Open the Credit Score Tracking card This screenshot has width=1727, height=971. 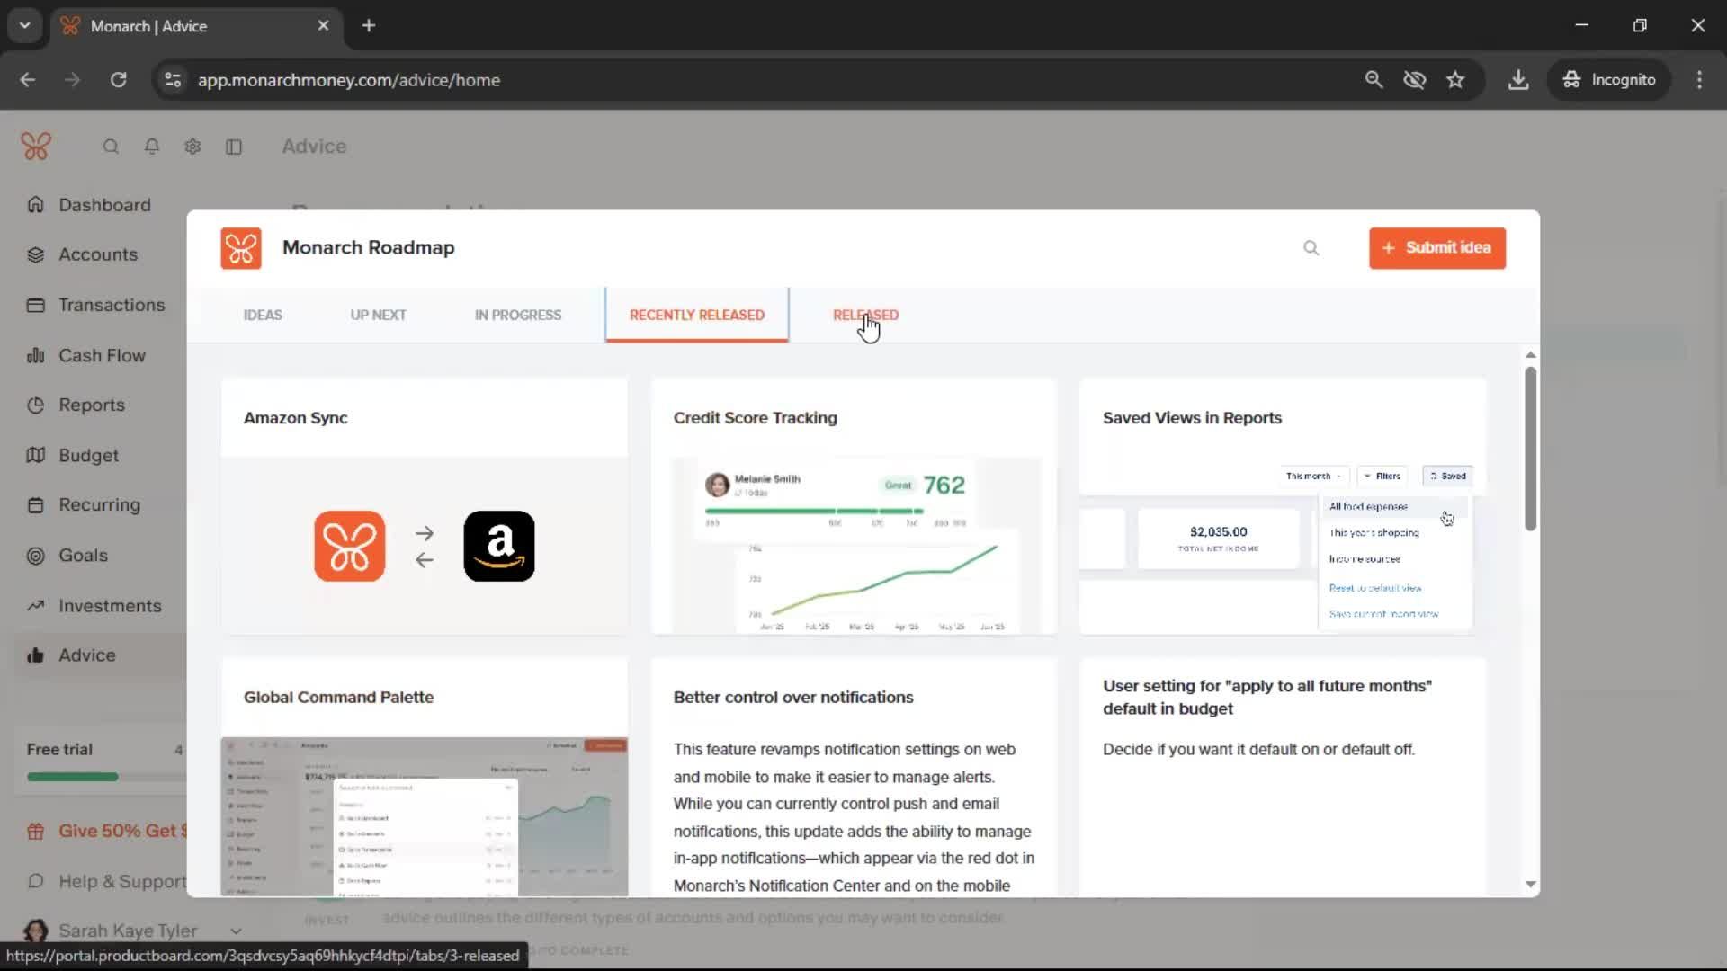[853, 506]
